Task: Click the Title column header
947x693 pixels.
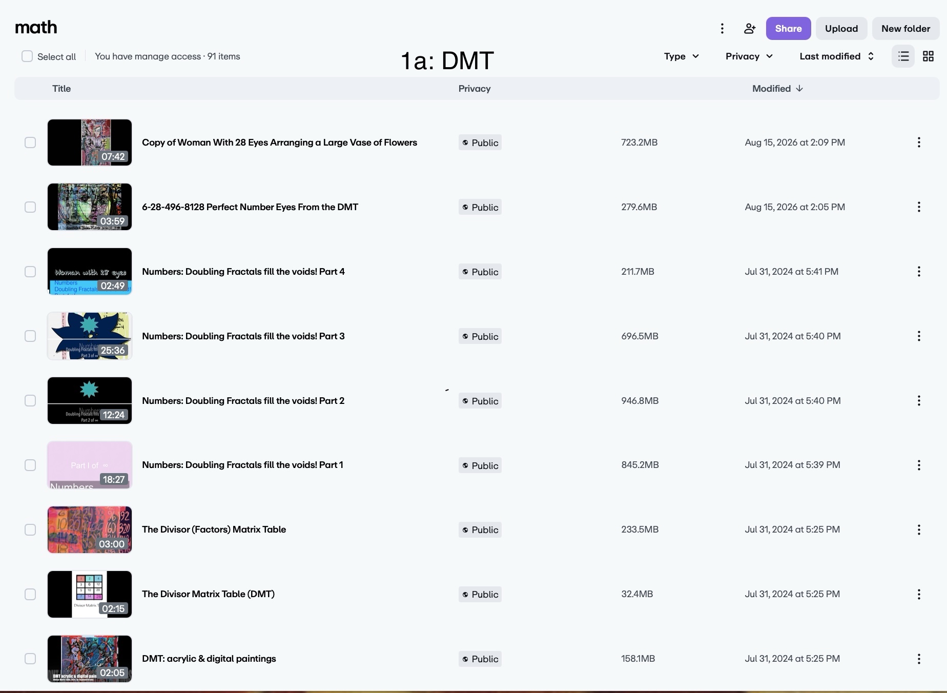Action: pyautogui.click(x=61, y=89)
